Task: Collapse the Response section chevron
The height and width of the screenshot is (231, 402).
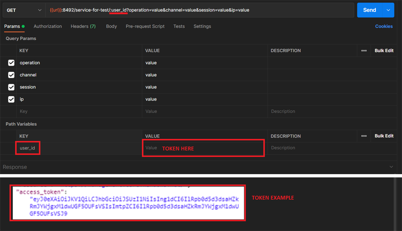Action: (391, 167)
